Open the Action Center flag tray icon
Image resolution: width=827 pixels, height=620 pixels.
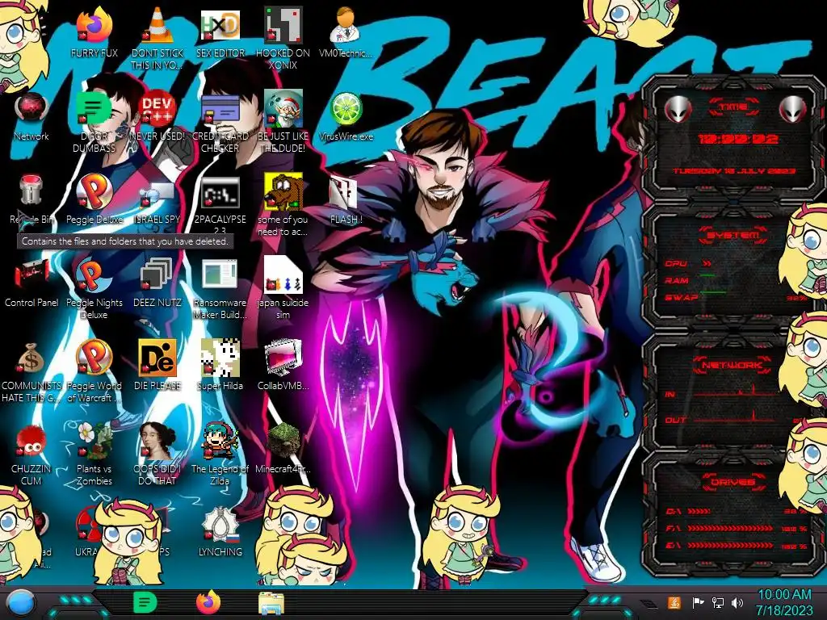699,602
